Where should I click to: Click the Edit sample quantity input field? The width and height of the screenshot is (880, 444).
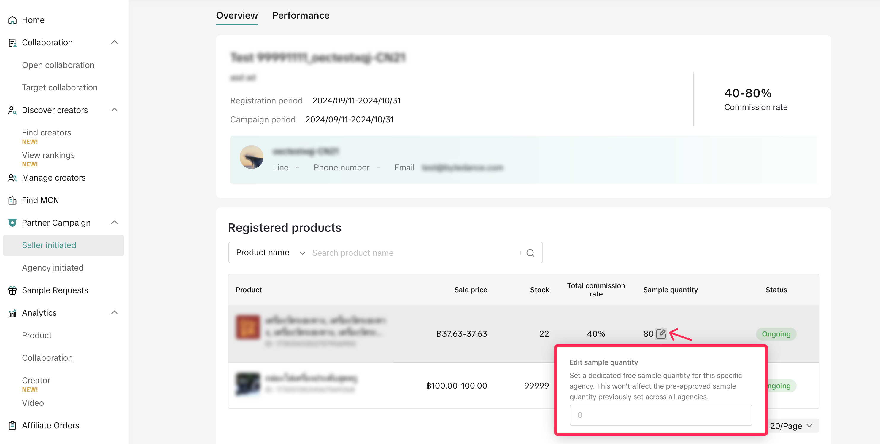click(660, 415)
